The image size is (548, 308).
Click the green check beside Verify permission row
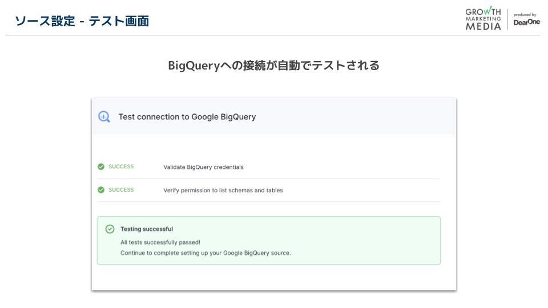[x=101, y=189]
